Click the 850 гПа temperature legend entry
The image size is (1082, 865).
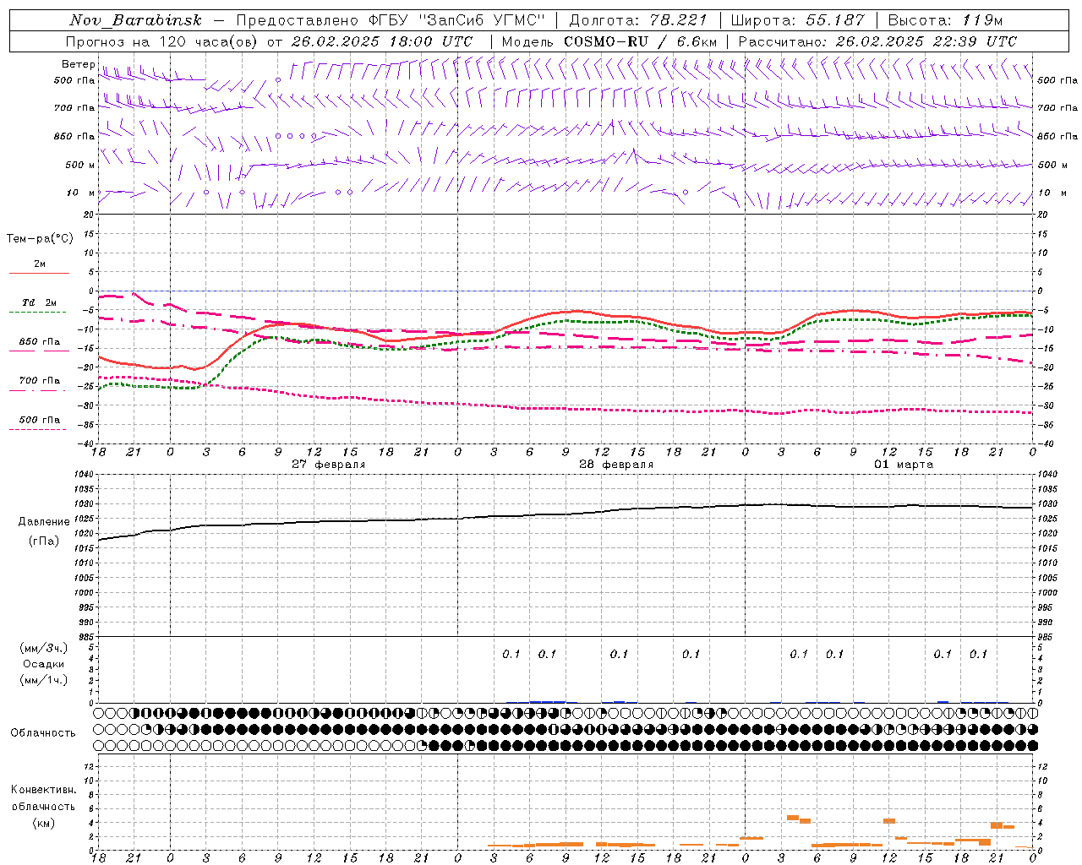click(39, 342)
